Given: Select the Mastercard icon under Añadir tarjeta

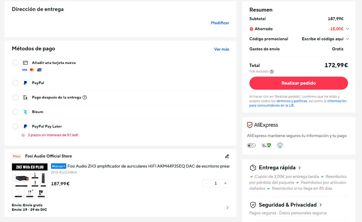Looking at the screenshot, I should [x=32, y=69].
